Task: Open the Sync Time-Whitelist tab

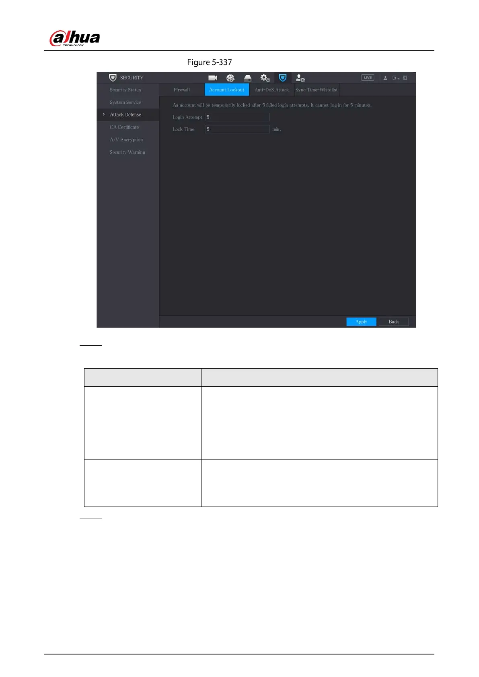Action: point(317,90)
